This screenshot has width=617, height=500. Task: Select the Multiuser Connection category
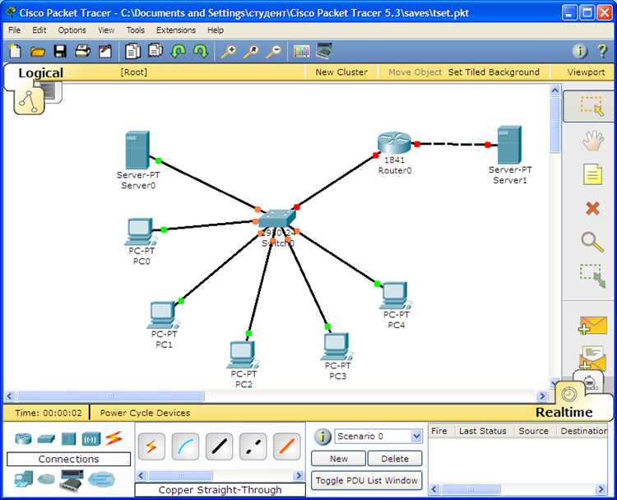click(x=101, y=479)
